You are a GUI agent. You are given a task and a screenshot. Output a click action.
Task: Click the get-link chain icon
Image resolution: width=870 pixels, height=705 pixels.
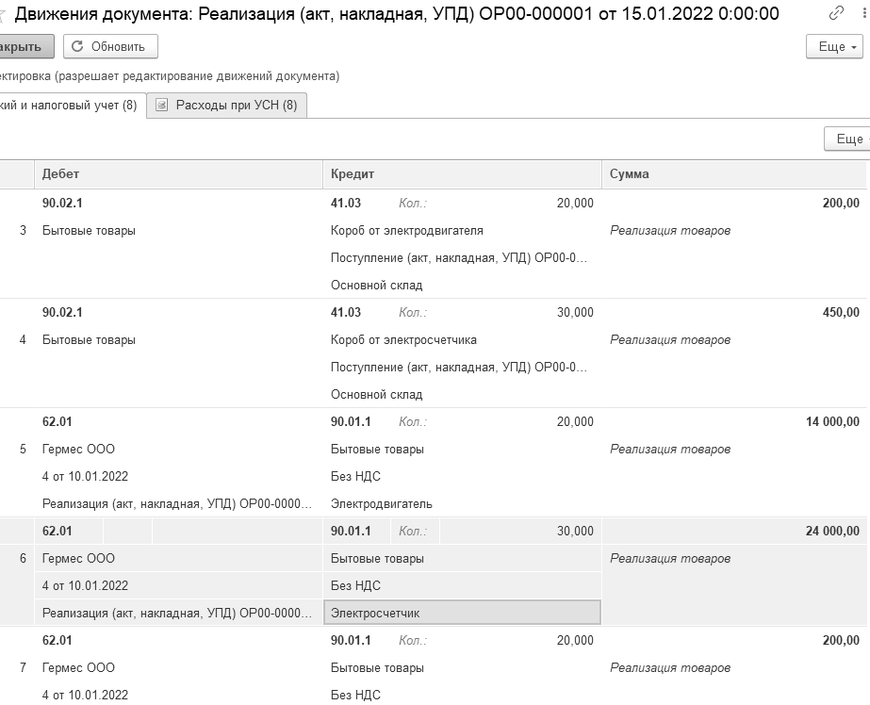pyautogui.click(x=836, y=13)
